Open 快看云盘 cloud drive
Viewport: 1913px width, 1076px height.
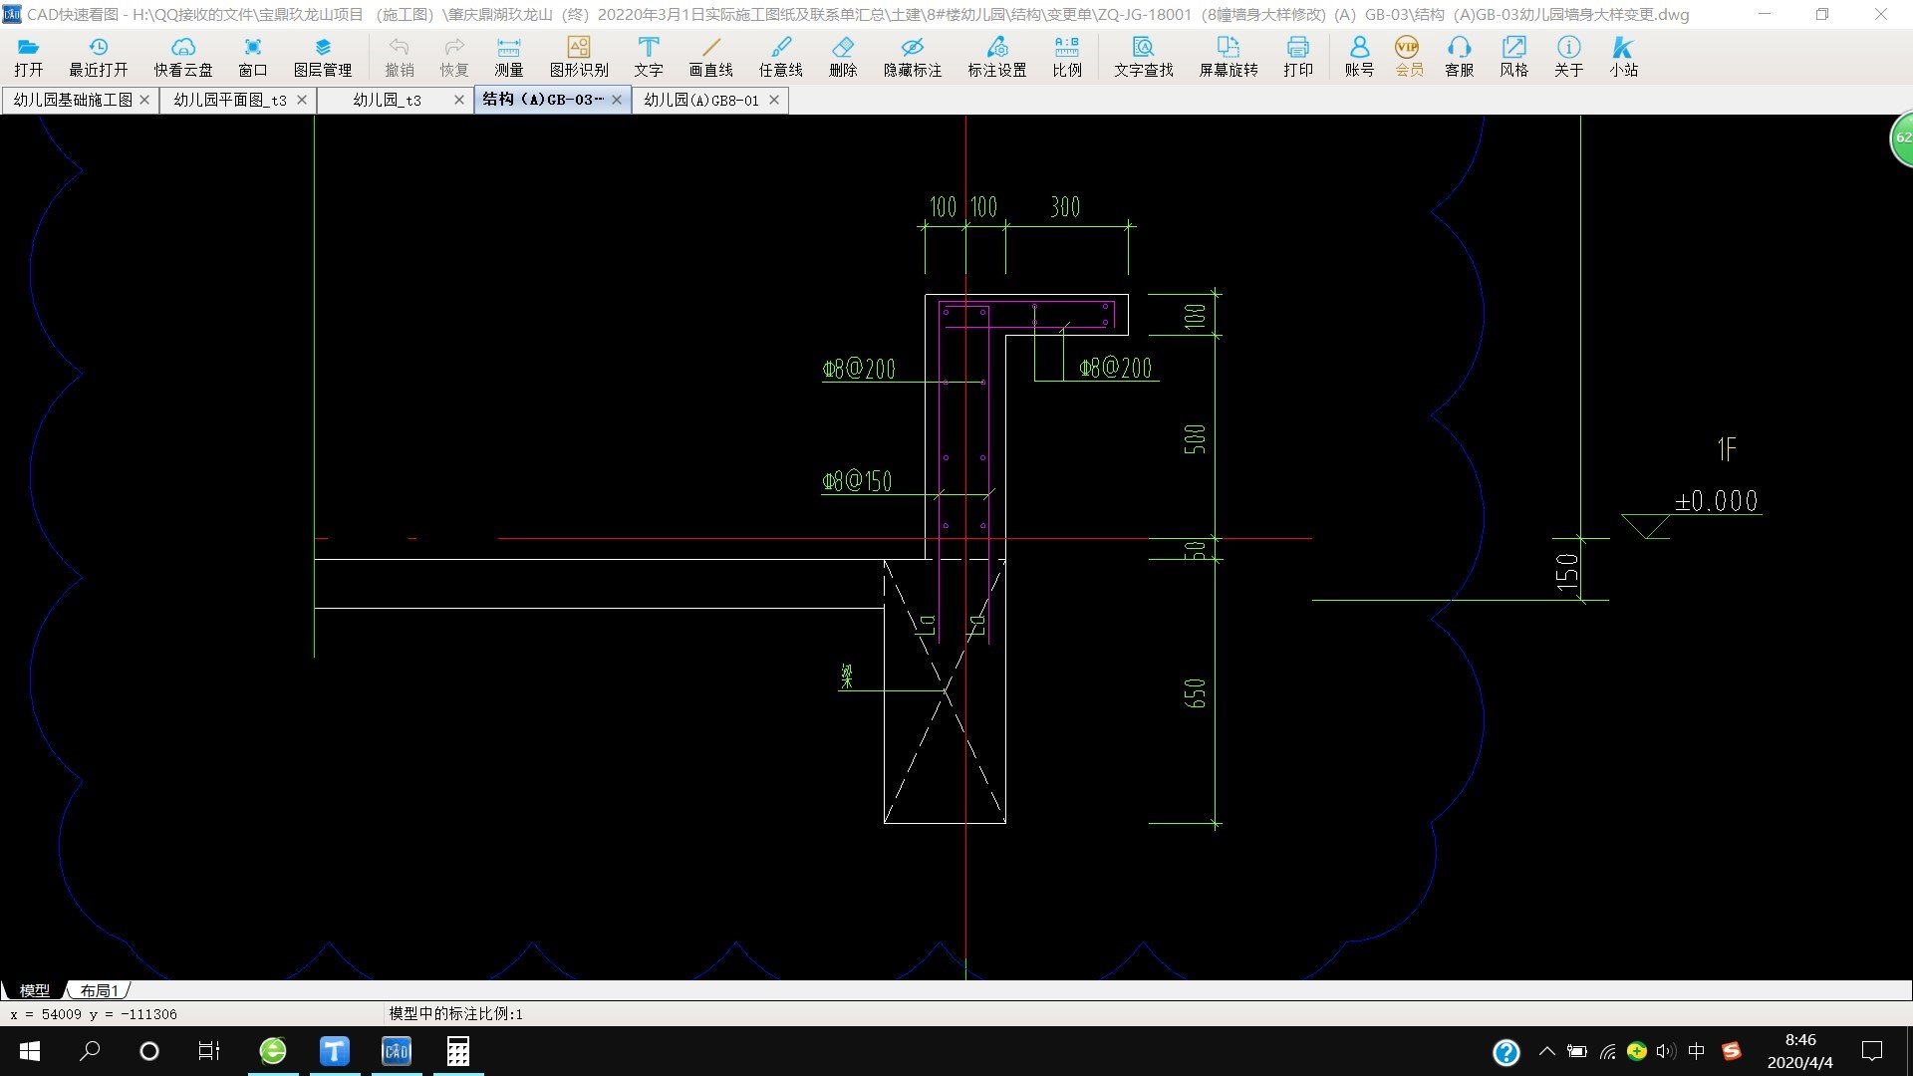coord(183,57)
